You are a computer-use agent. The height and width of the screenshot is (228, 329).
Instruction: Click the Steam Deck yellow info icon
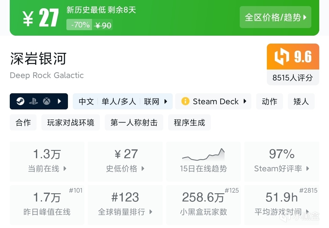(x=185, y=101)
